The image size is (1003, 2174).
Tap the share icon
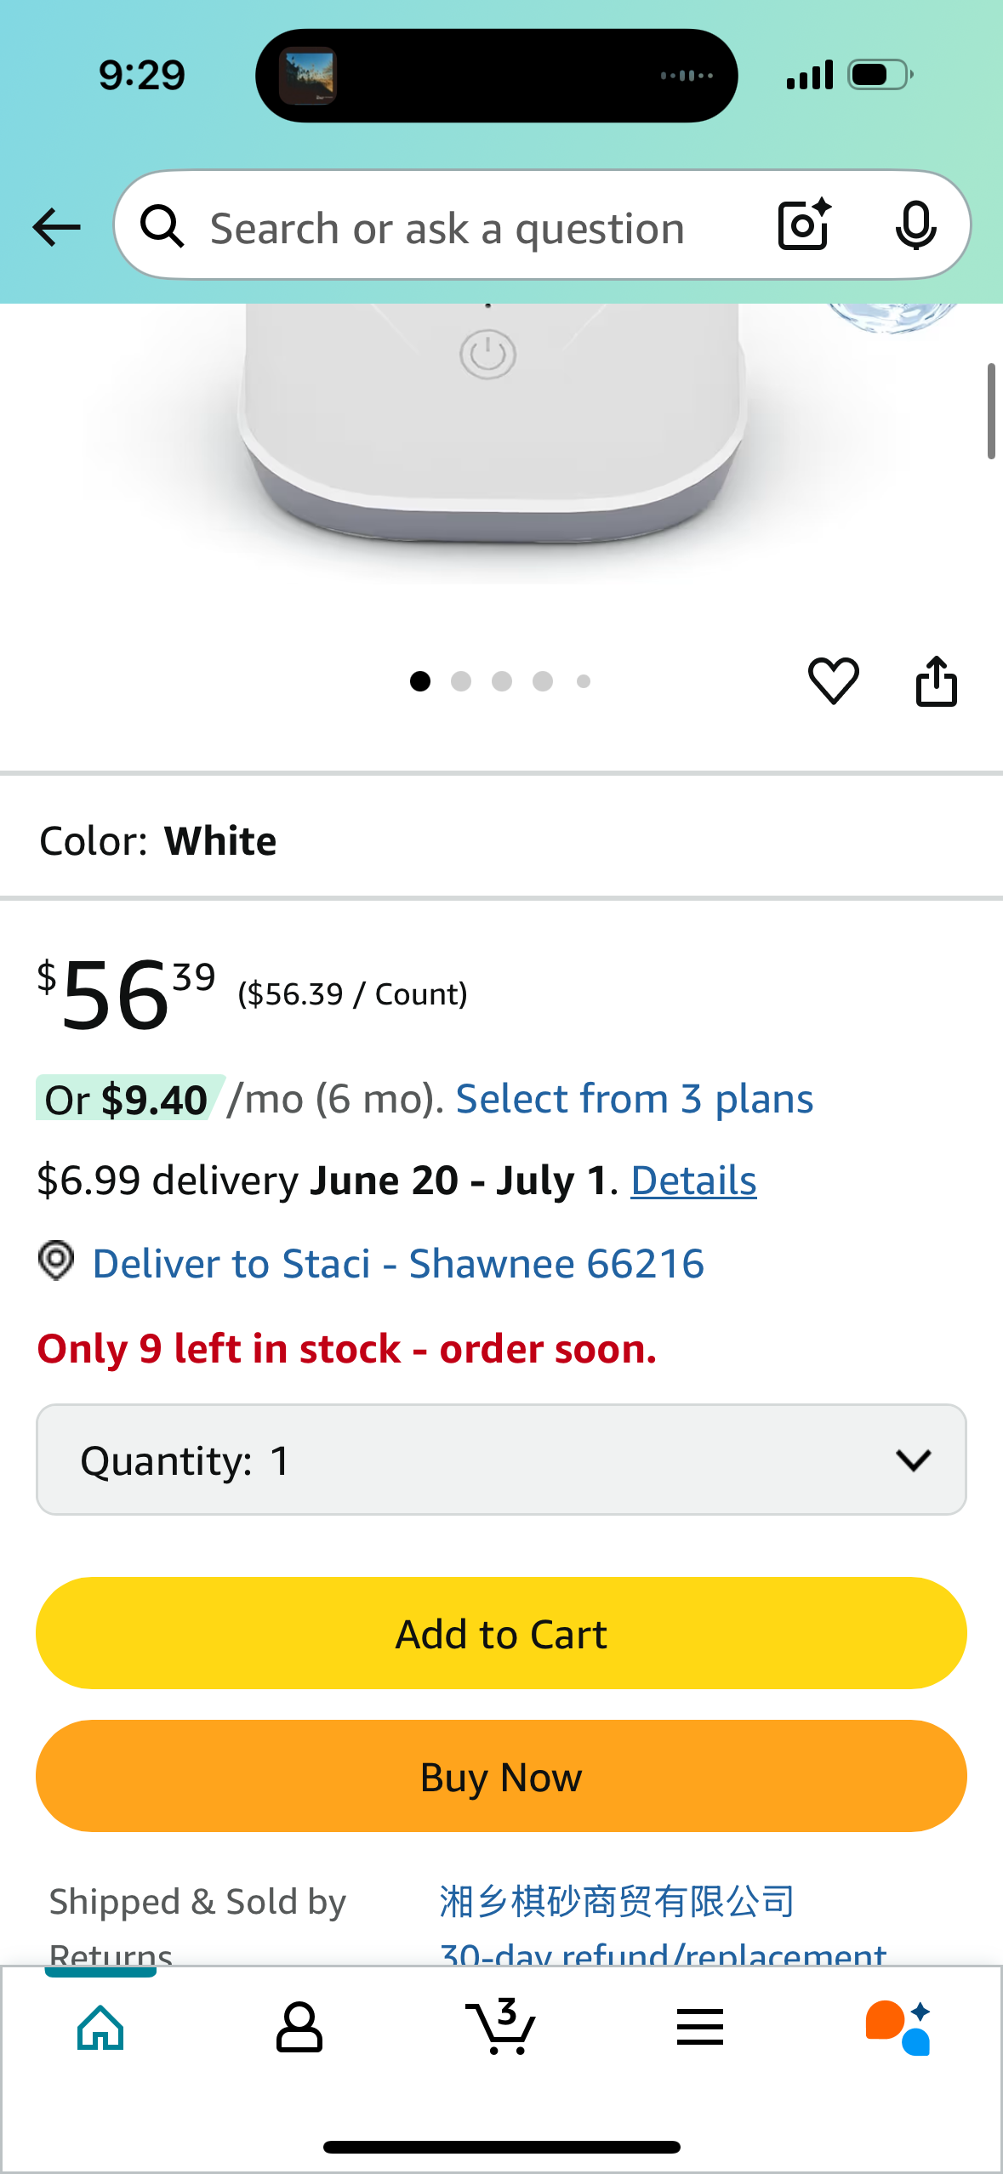tap(936, 681)
